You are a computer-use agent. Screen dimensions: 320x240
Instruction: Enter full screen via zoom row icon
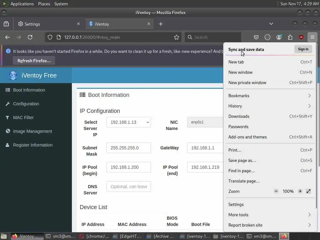click(308, 191)
